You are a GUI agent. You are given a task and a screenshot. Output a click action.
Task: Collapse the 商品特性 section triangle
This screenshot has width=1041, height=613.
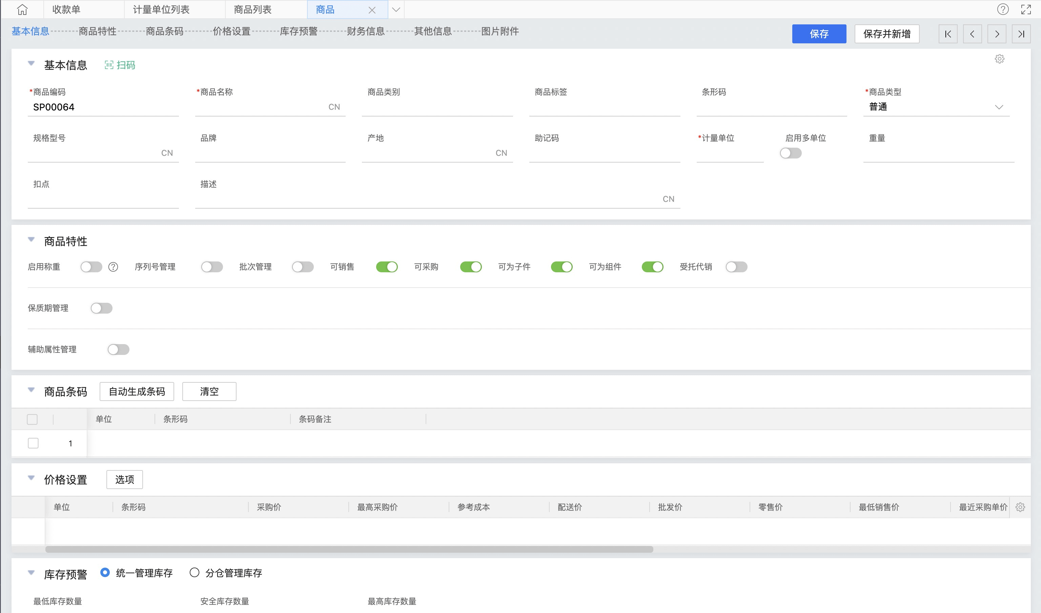tap(31, 239)
